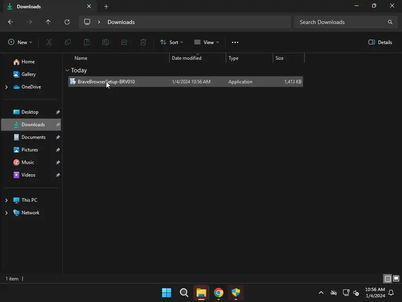Screen dimensions: 402x302
Task: Toggle the Details pane
Action: click(x=380, y=42)
